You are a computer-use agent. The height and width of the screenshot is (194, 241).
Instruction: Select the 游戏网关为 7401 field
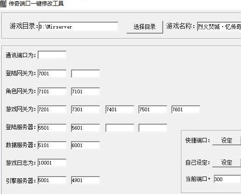(x=120, y=109)
